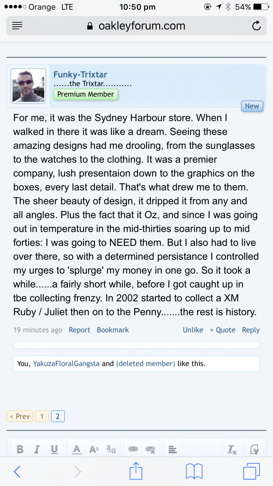This screenshot has height=486, width=273.
Task: Click the remove formatting icon
Action: [232, 449]
